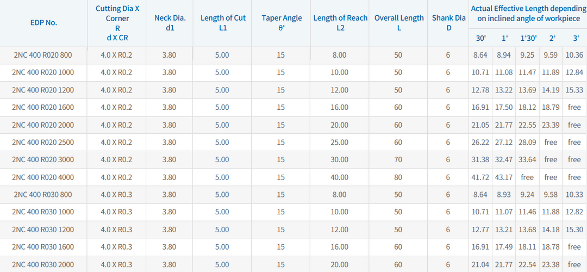Click the 10.36 value in the 3° column

[x=574, y=55]
